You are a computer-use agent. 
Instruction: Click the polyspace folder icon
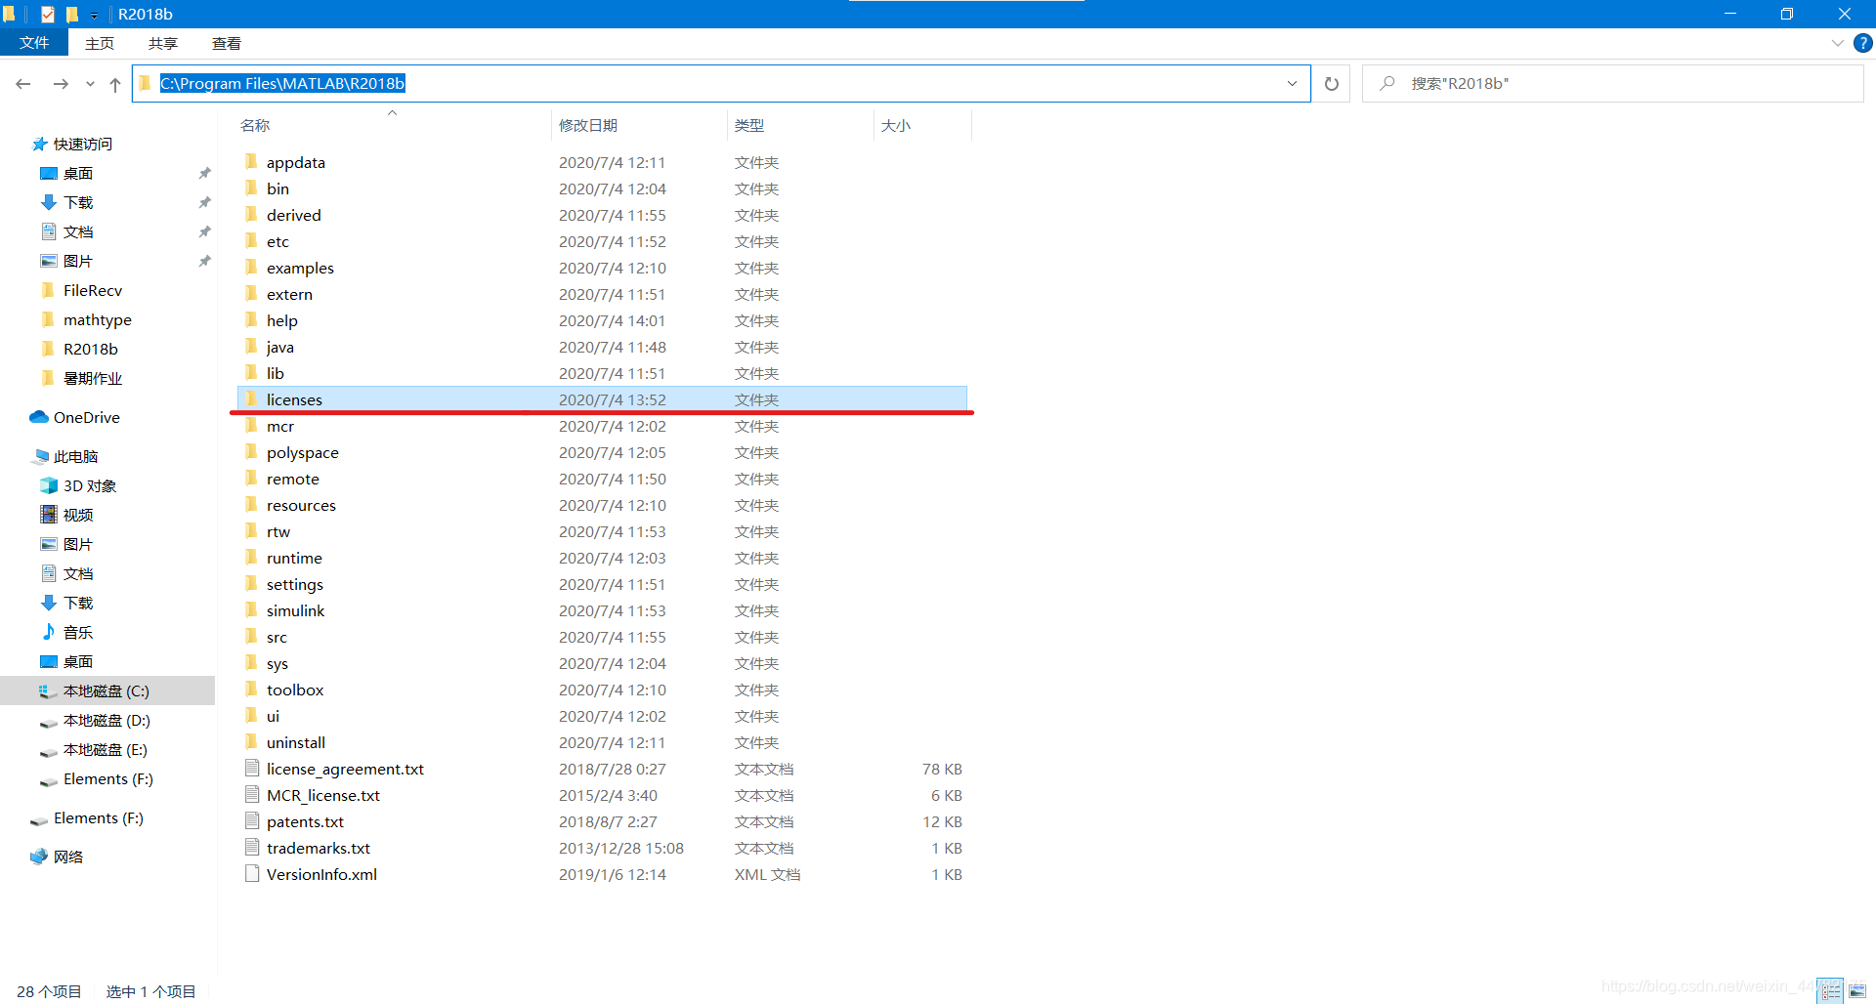click(251, 451)
